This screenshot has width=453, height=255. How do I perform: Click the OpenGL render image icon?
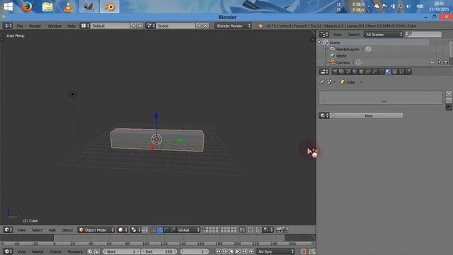pyautogui.click(x=278, y=229)
